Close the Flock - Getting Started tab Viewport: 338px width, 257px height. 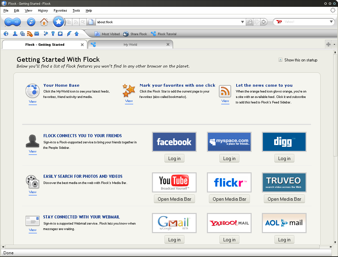(x=82, y=45)
